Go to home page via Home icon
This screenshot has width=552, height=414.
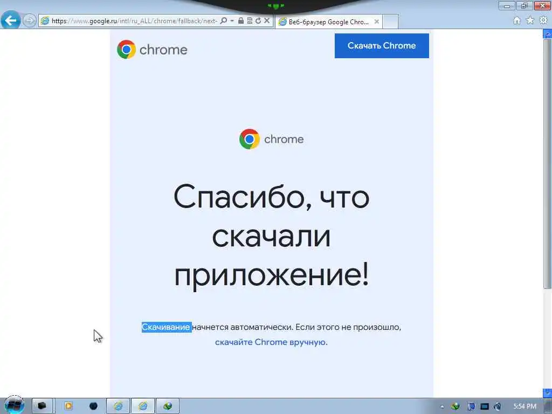(516, 21)
